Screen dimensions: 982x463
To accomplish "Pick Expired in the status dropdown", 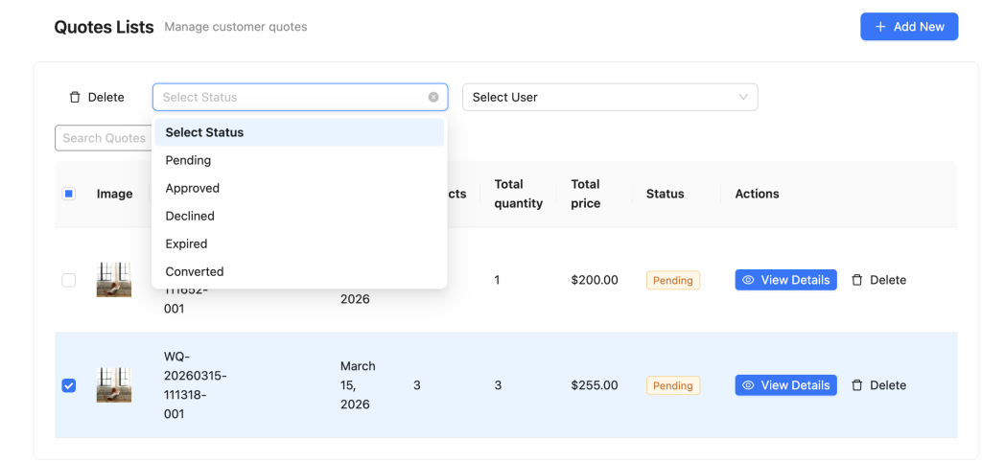I will point(186,243).
